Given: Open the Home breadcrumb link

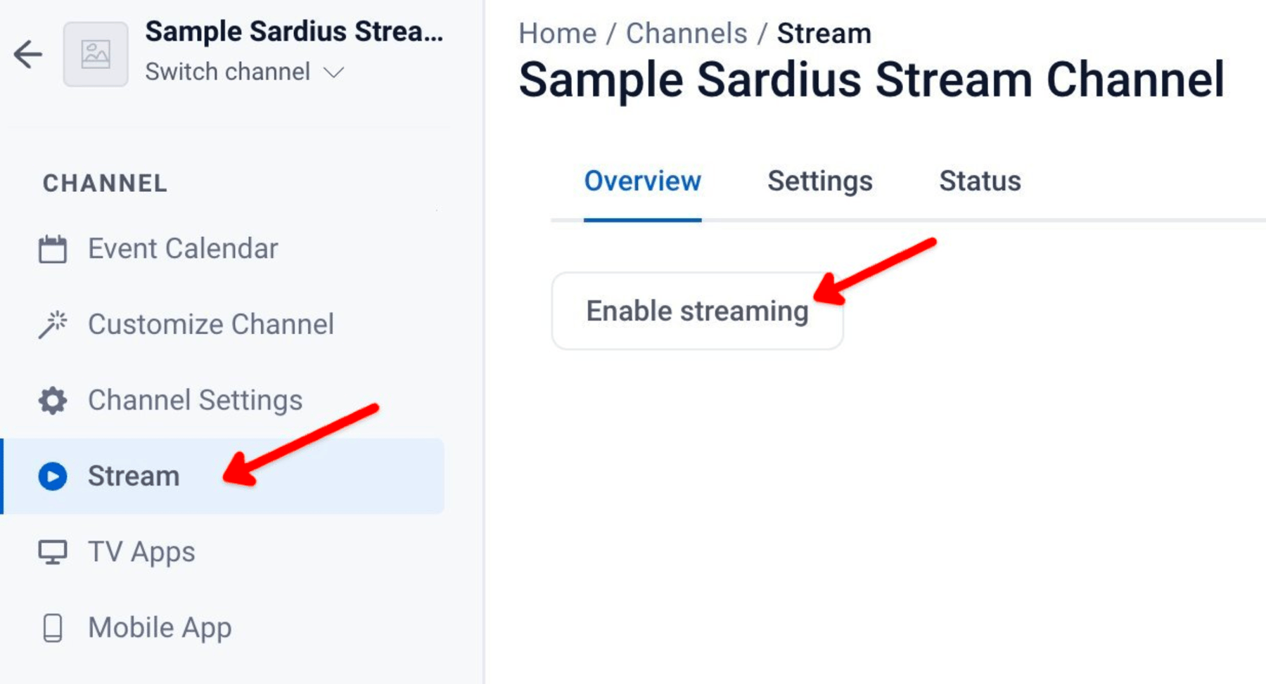Looking at the screenshot, I should pyautogui.click(x=556, y=32).
